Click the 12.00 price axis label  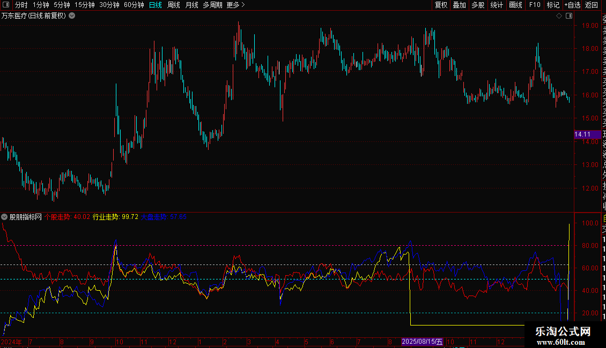(590, 188)
